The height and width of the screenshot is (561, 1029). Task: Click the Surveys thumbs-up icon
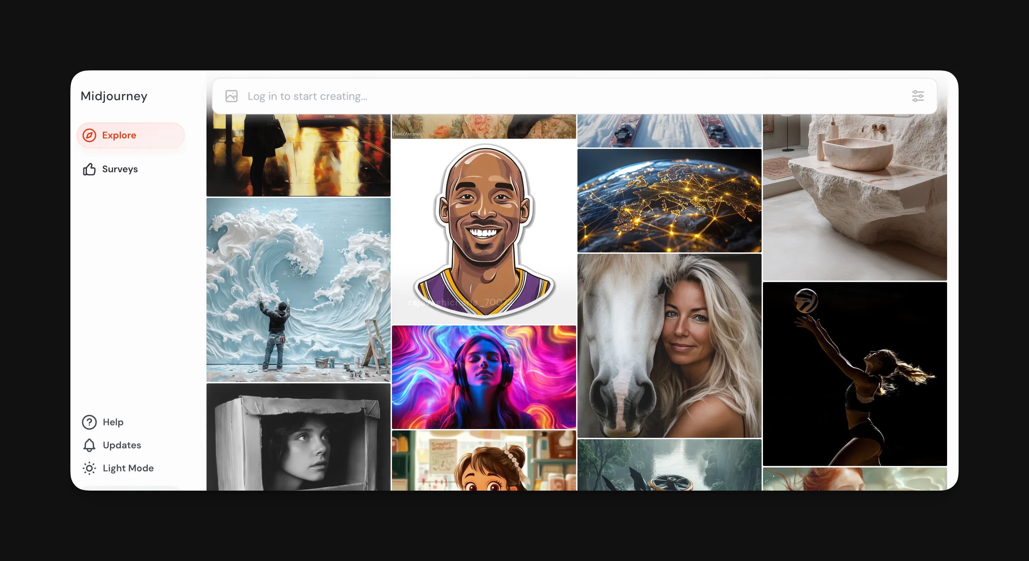click(x=89, y=169)
